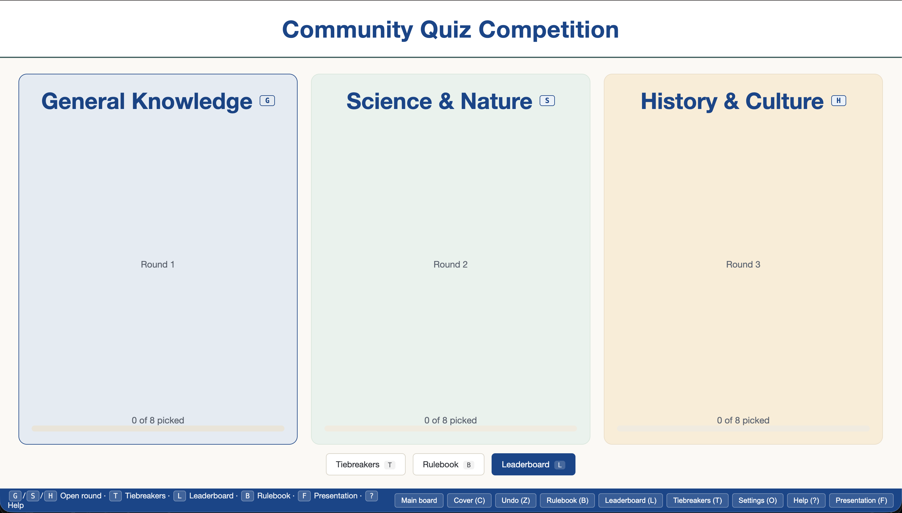Click the F key icon before Presentation hint
The height and width of the screenshot is (513, 902).
pos(304,496)
